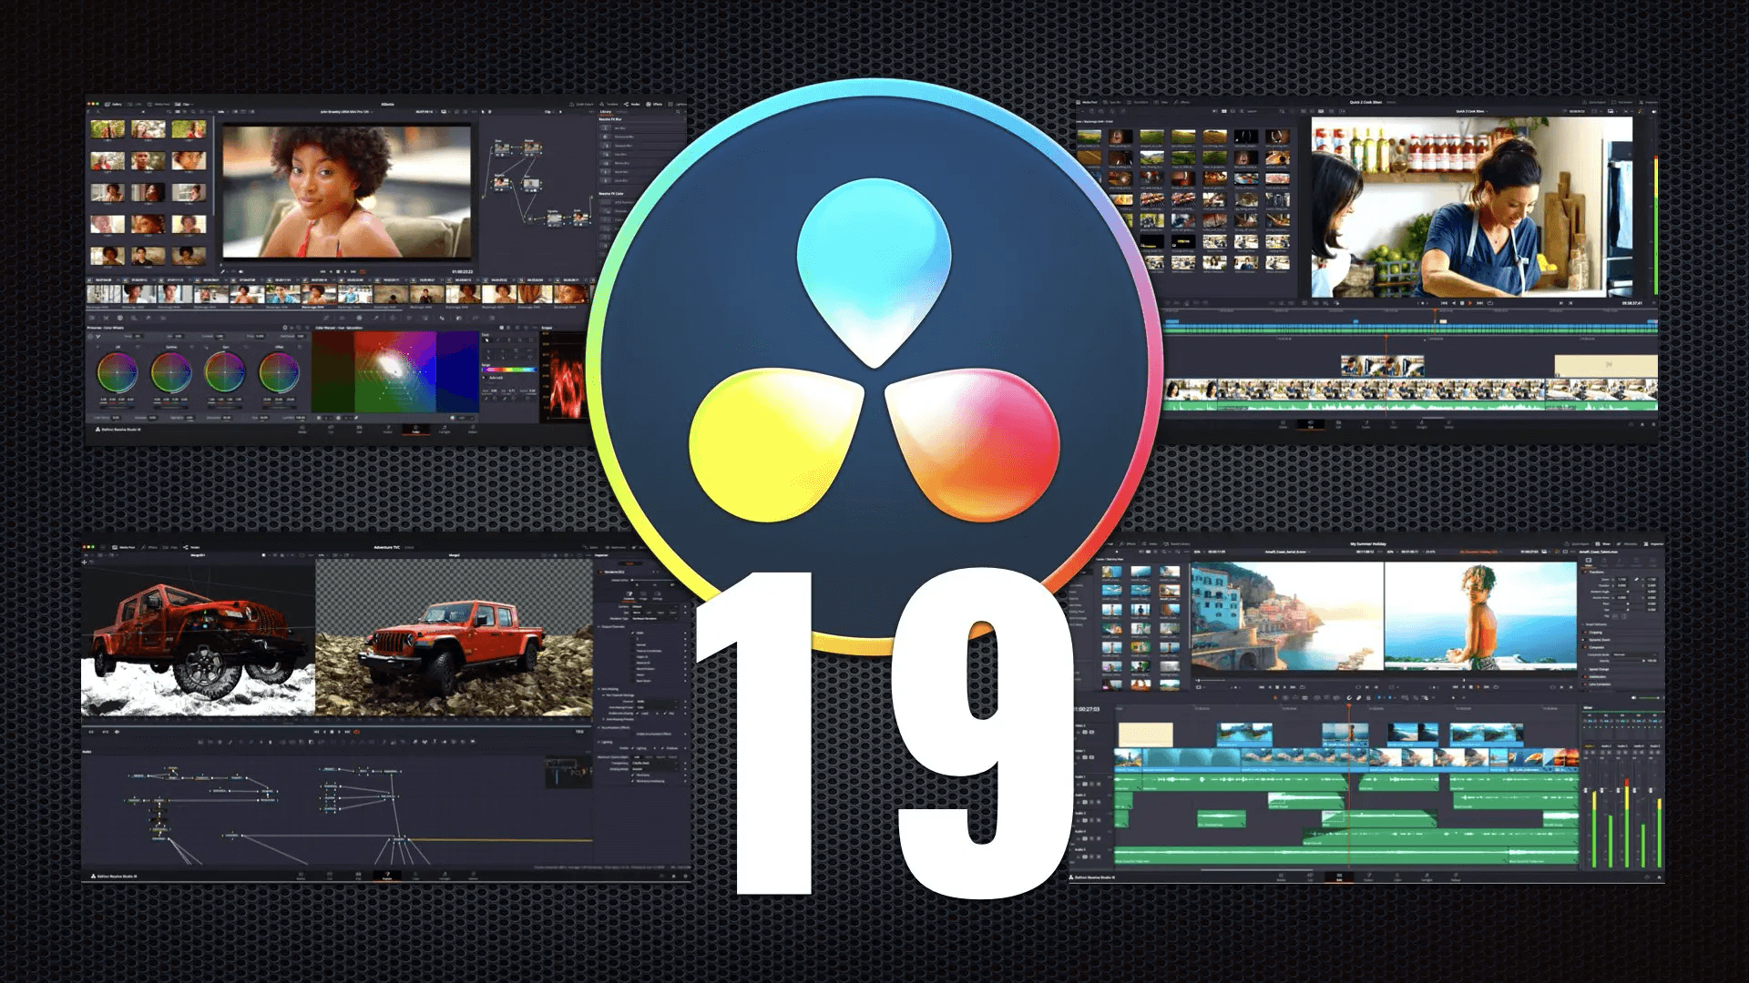The image size is (1749, 983).
Task: Open the timeline selector dropdown on the Cut page
Action: click(1472, 109)
